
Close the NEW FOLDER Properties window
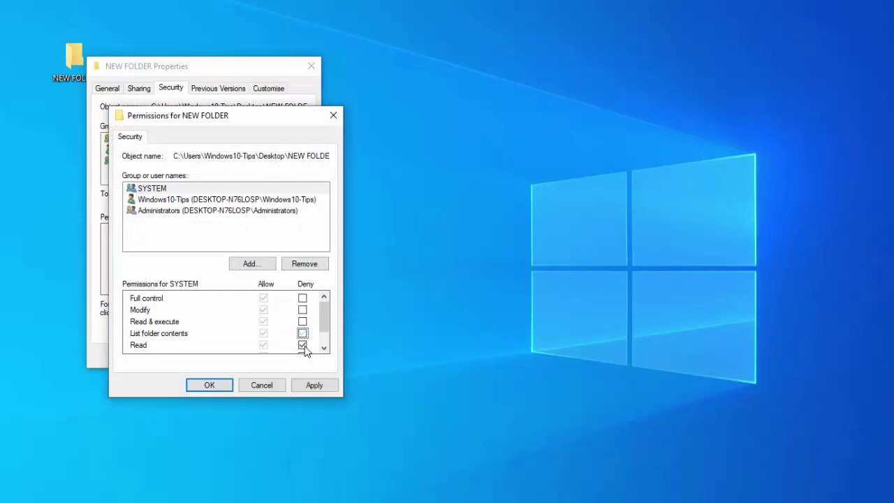tap(312, 66)
